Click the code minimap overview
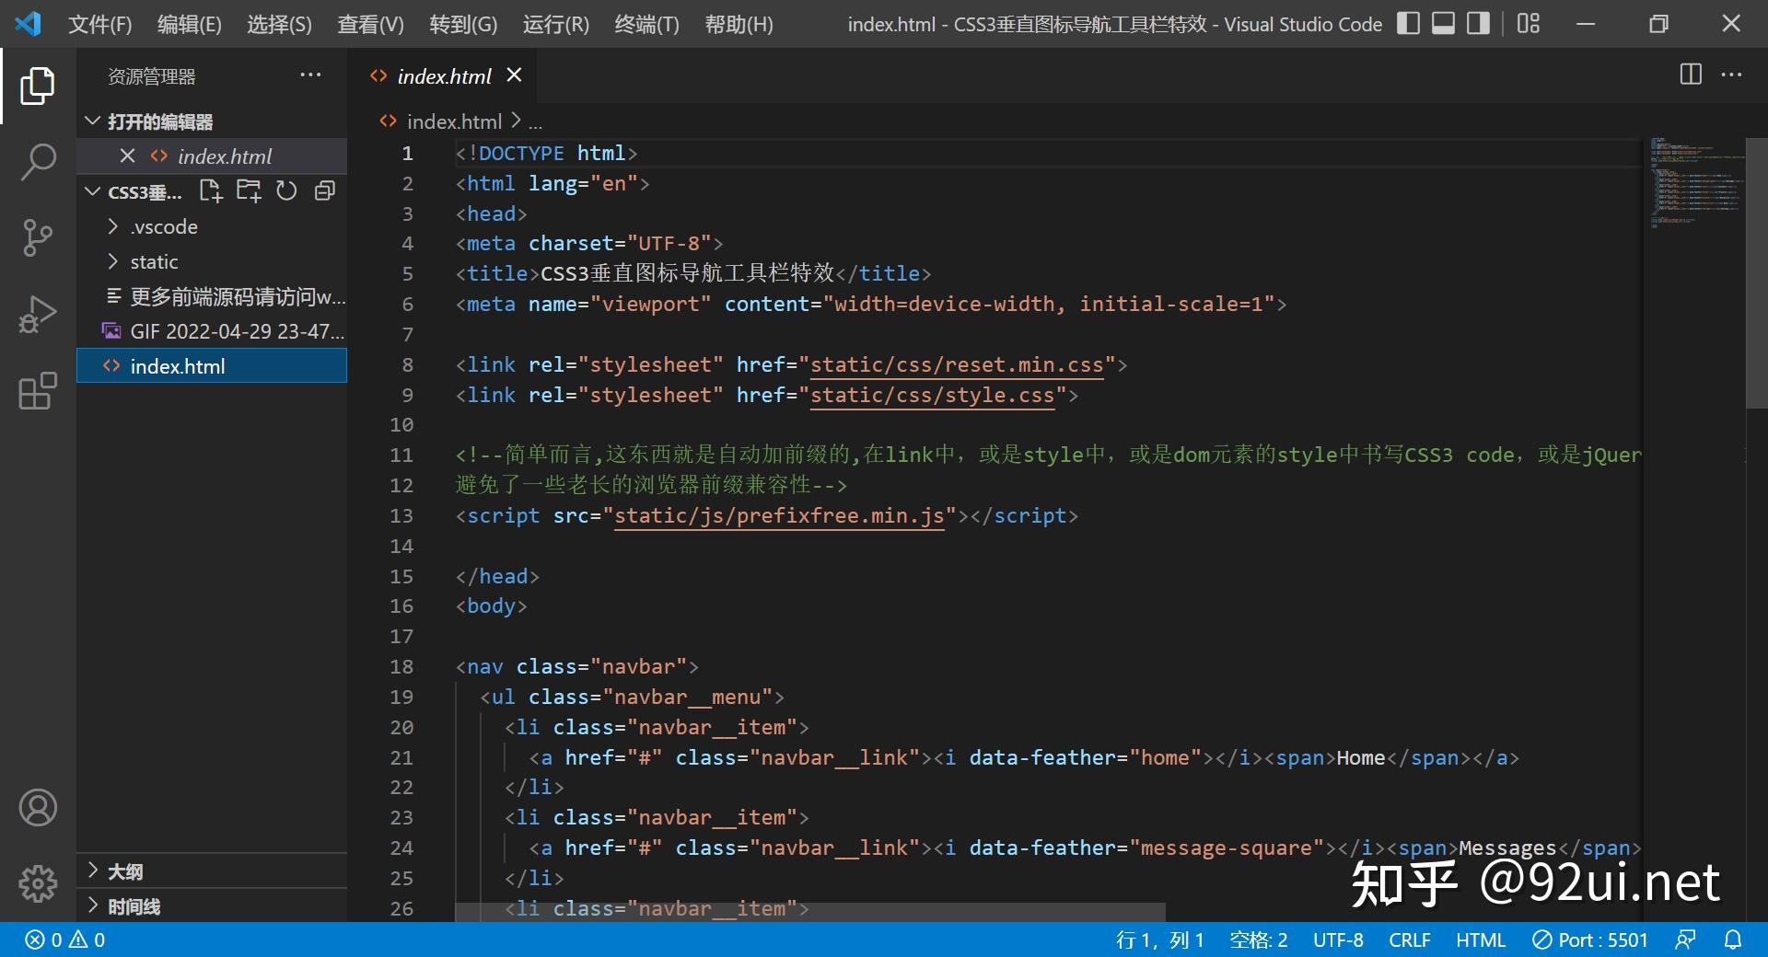The image size is (1768, 957). pyautogui.click(x=1693, y=184)
